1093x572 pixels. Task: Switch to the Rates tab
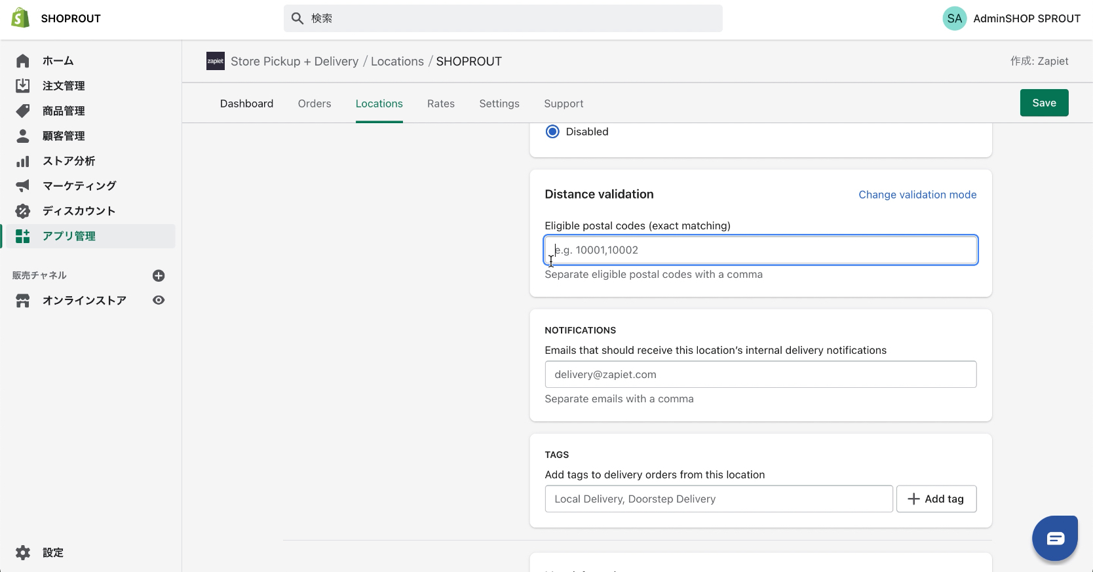(440, 104)
